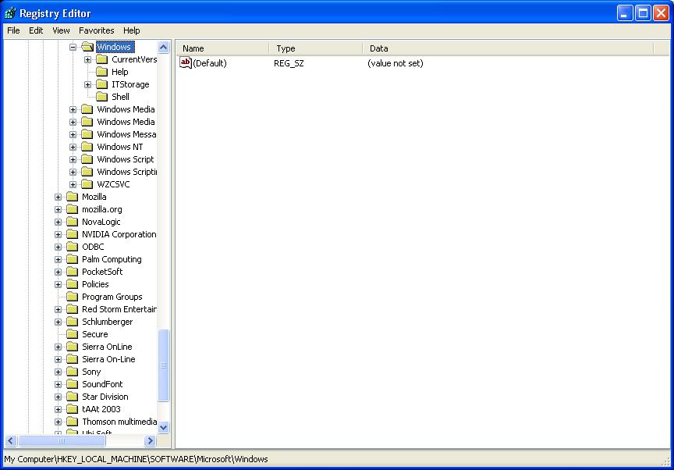Viewport: 674px width, 470px height.
Task: Click the WZCSVC folder icon
Action: coord(87,184)
